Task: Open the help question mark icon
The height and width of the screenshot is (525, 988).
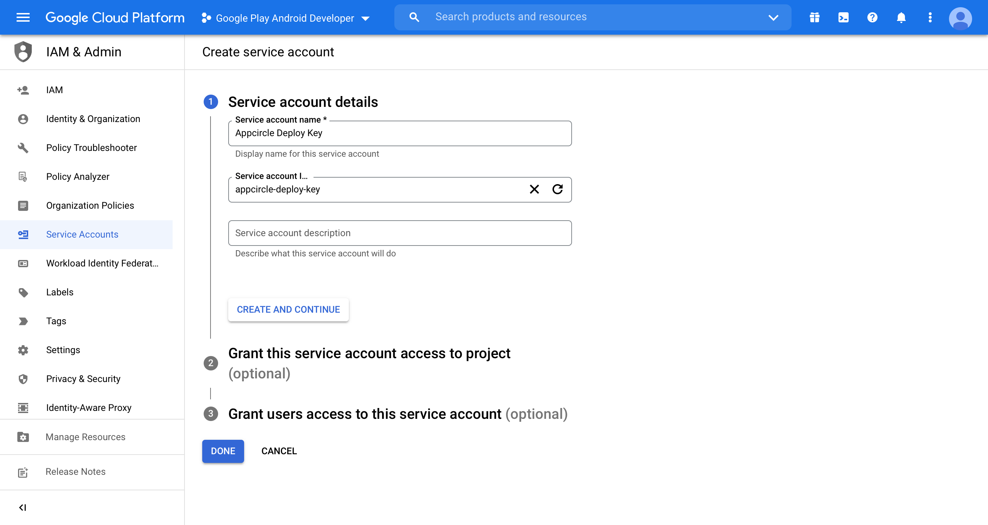Action: pos(872,17)
